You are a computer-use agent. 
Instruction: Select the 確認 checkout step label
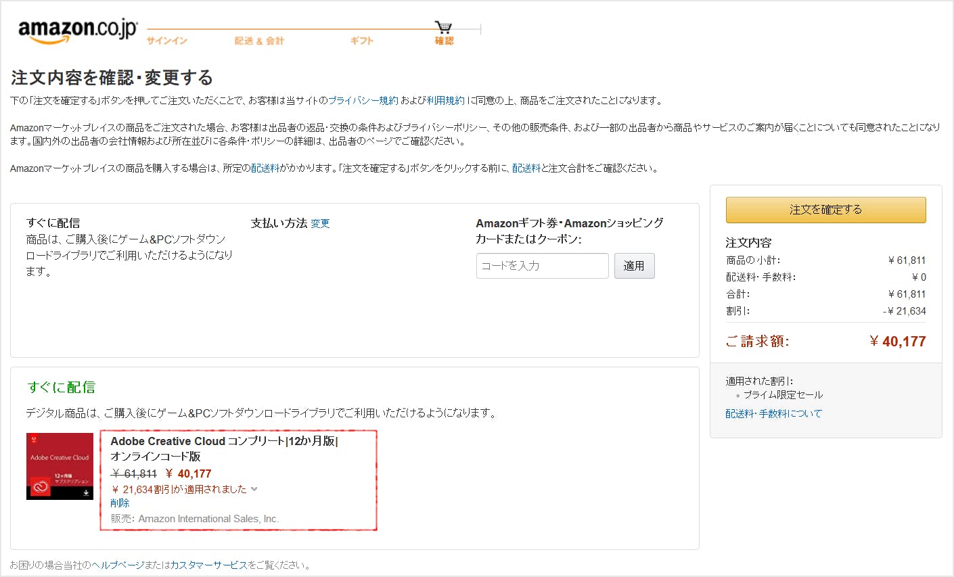coord(444,41)
